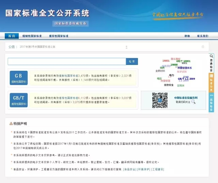Image resolution: width=218 pixels, height=183 pixels.
Task: Open the 标准分类 list icon in sidebar
Action: pos(211,76)
